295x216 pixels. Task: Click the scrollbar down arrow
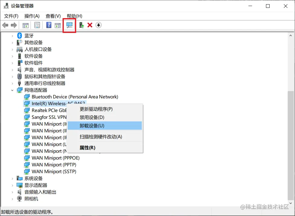click(x=290, y=203)
